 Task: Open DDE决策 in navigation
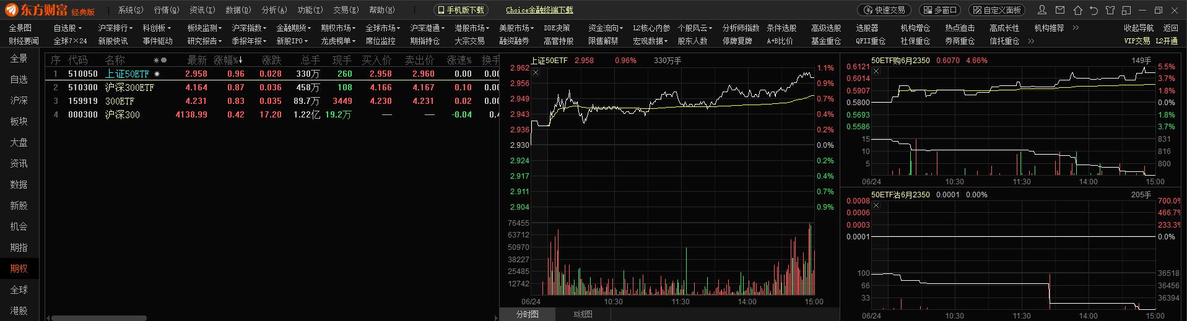(557, 28)
